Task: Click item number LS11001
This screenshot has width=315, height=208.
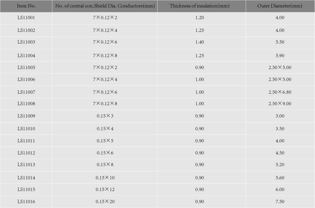Action: (26, 18)
